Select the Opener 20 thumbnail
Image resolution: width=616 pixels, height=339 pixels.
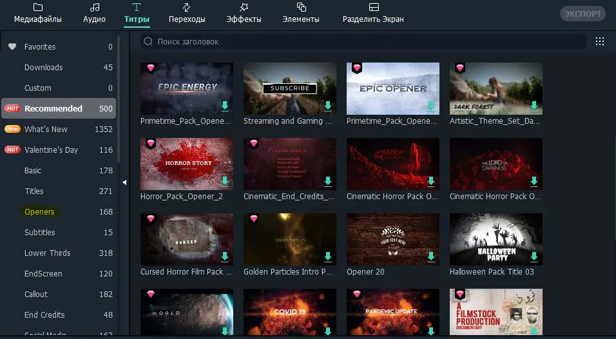[393, 239]
